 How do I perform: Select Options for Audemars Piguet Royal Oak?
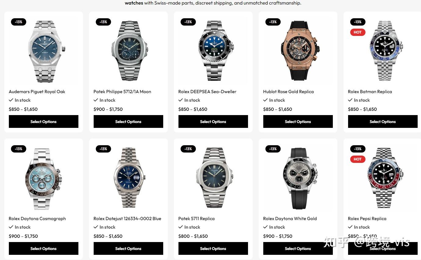(44, 121)
